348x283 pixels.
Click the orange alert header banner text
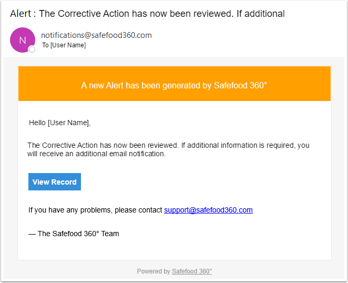tap(174, 85)
